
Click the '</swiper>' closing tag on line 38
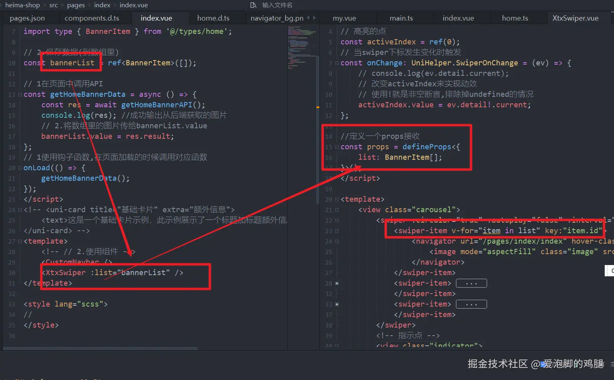click(x=396, y=325)
